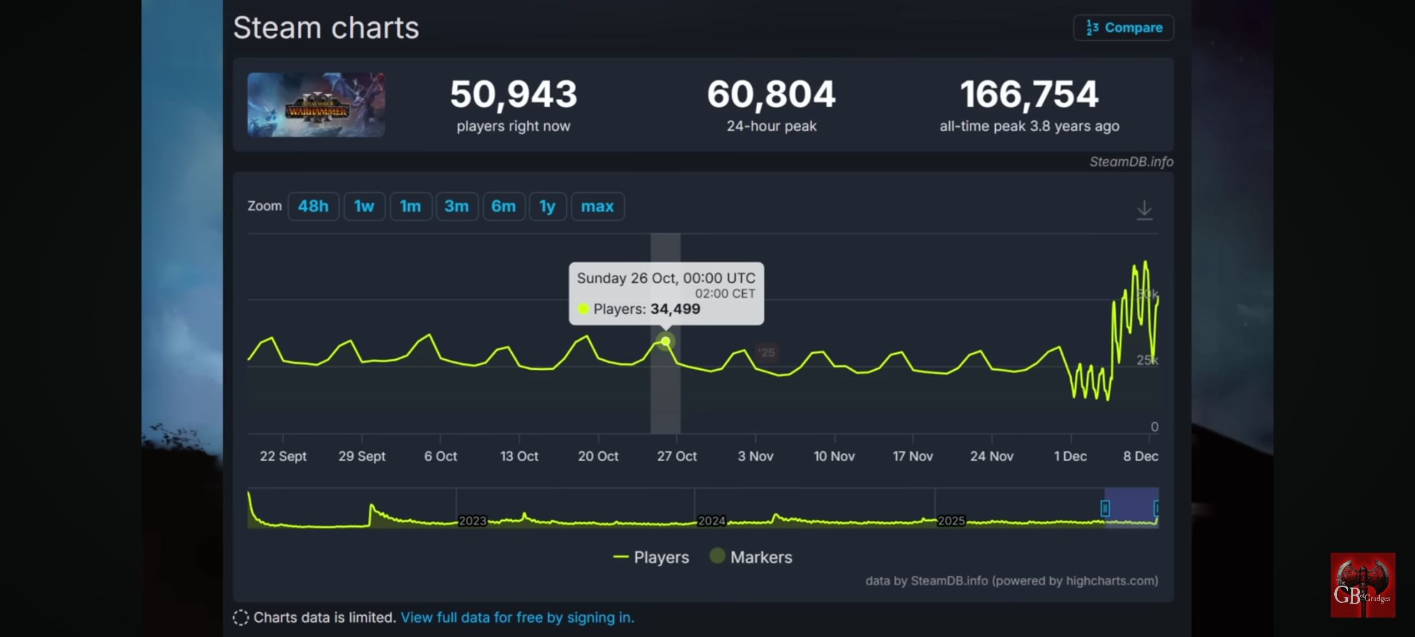The width and height of the screenshot is (1415, 637).
Task: Click the Warhammer III game thumbnail
Action: [x=316, y=105]
